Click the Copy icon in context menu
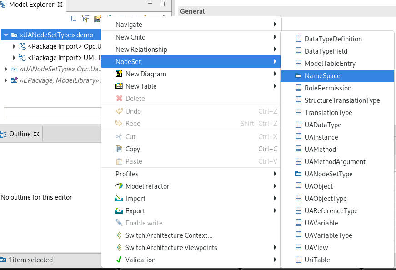Screen dimensions: 396x270 pos(119,149)
